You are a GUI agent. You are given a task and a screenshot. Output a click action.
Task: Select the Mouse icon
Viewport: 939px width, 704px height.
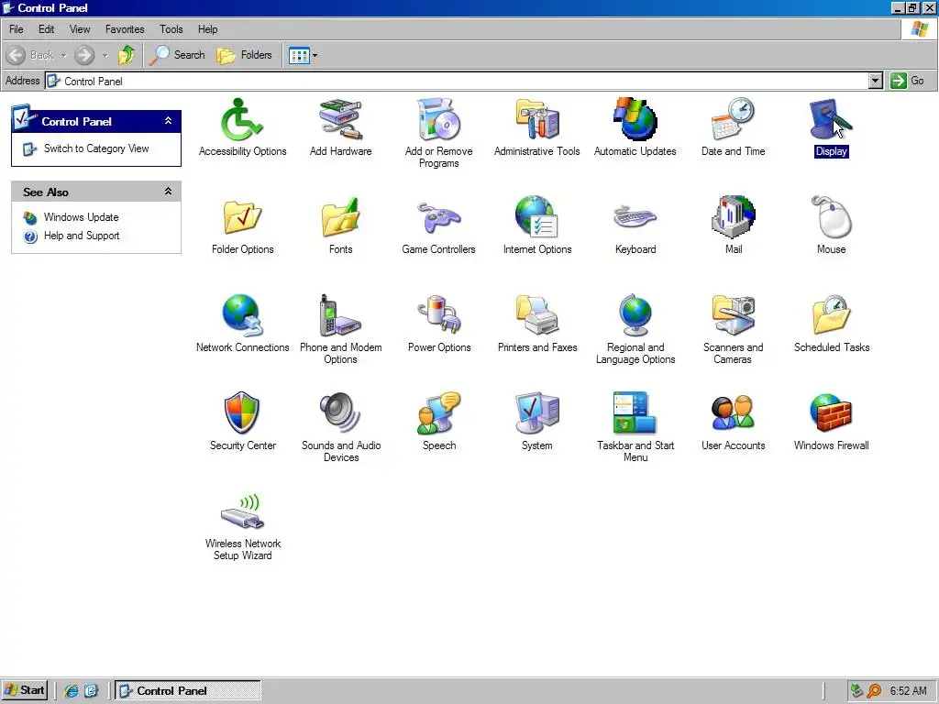pyautogui.click(x=831, y=217)
